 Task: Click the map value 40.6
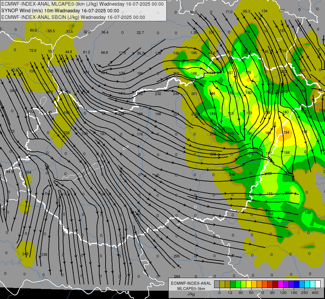[x=14, y=70]
